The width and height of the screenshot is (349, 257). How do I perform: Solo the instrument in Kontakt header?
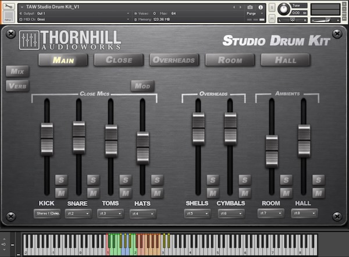point(272,8)
